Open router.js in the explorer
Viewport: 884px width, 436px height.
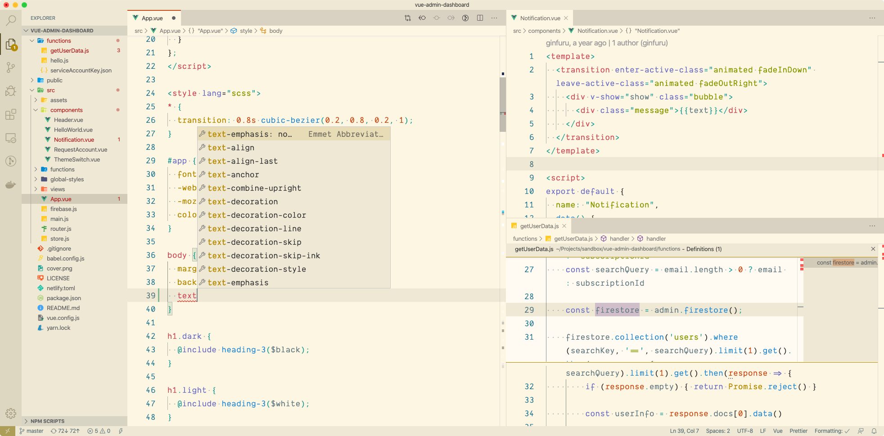(61, 229)
